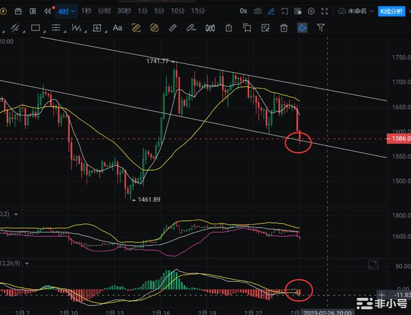Click the 2月16 date axis label

pos(161,312)
